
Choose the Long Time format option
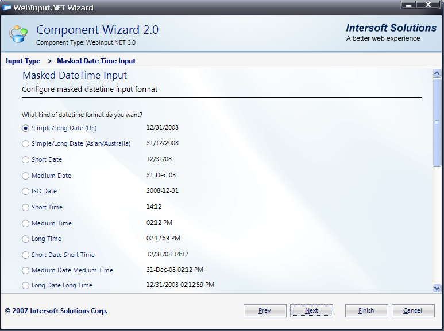(x=25, y=239)
